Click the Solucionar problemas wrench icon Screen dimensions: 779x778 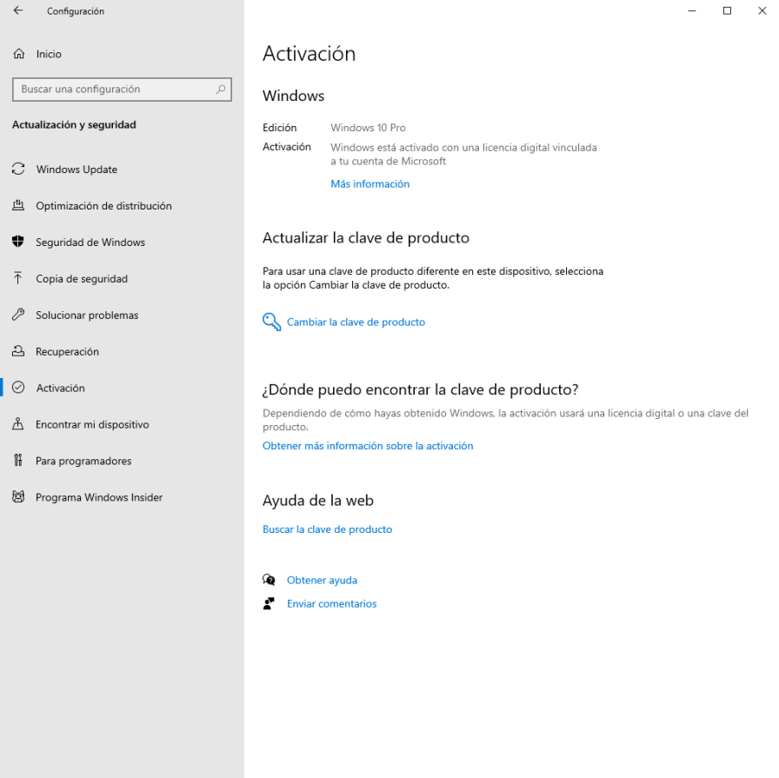tap(18, 315)
